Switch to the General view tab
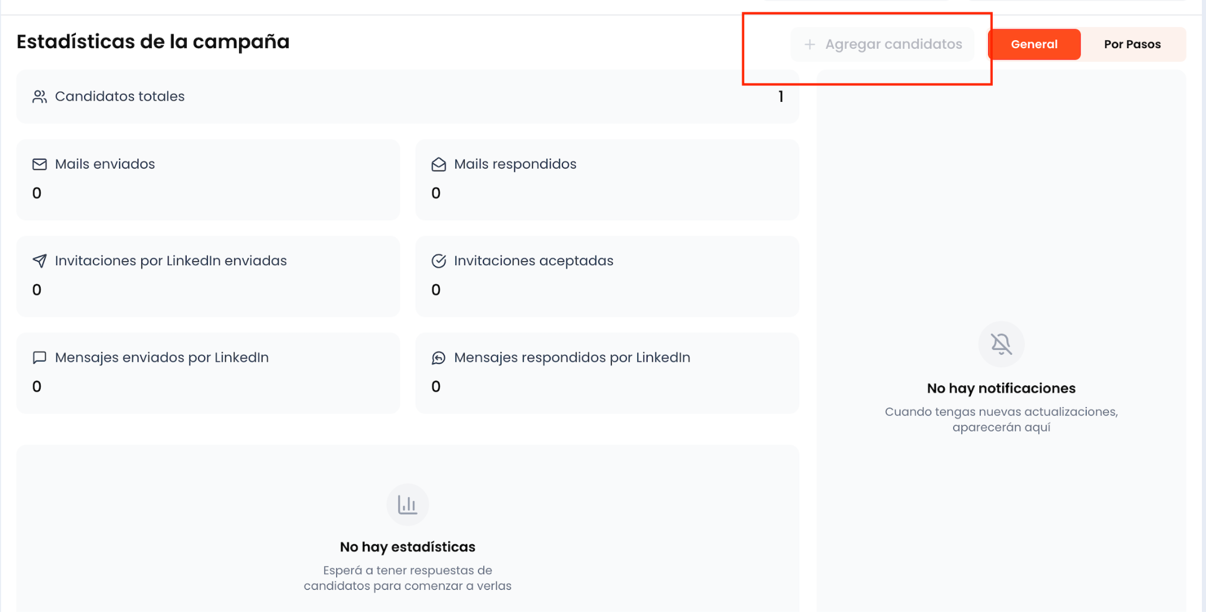The image size is (1206, 612). click(x=1034, y=44)
